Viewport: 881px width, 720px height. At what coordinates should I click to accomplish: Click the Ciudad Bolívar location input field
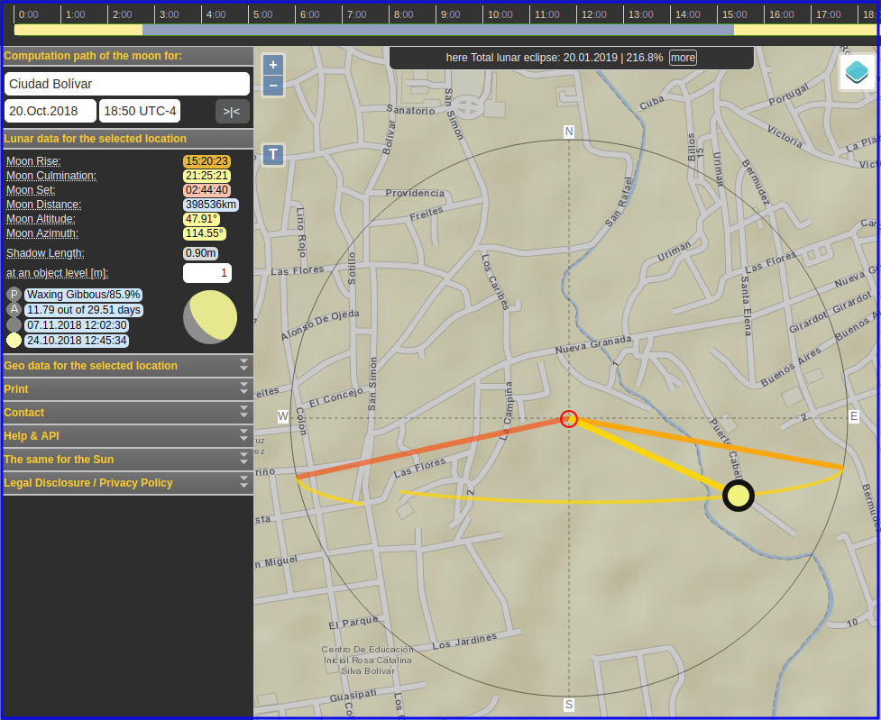tap(126, 83)
